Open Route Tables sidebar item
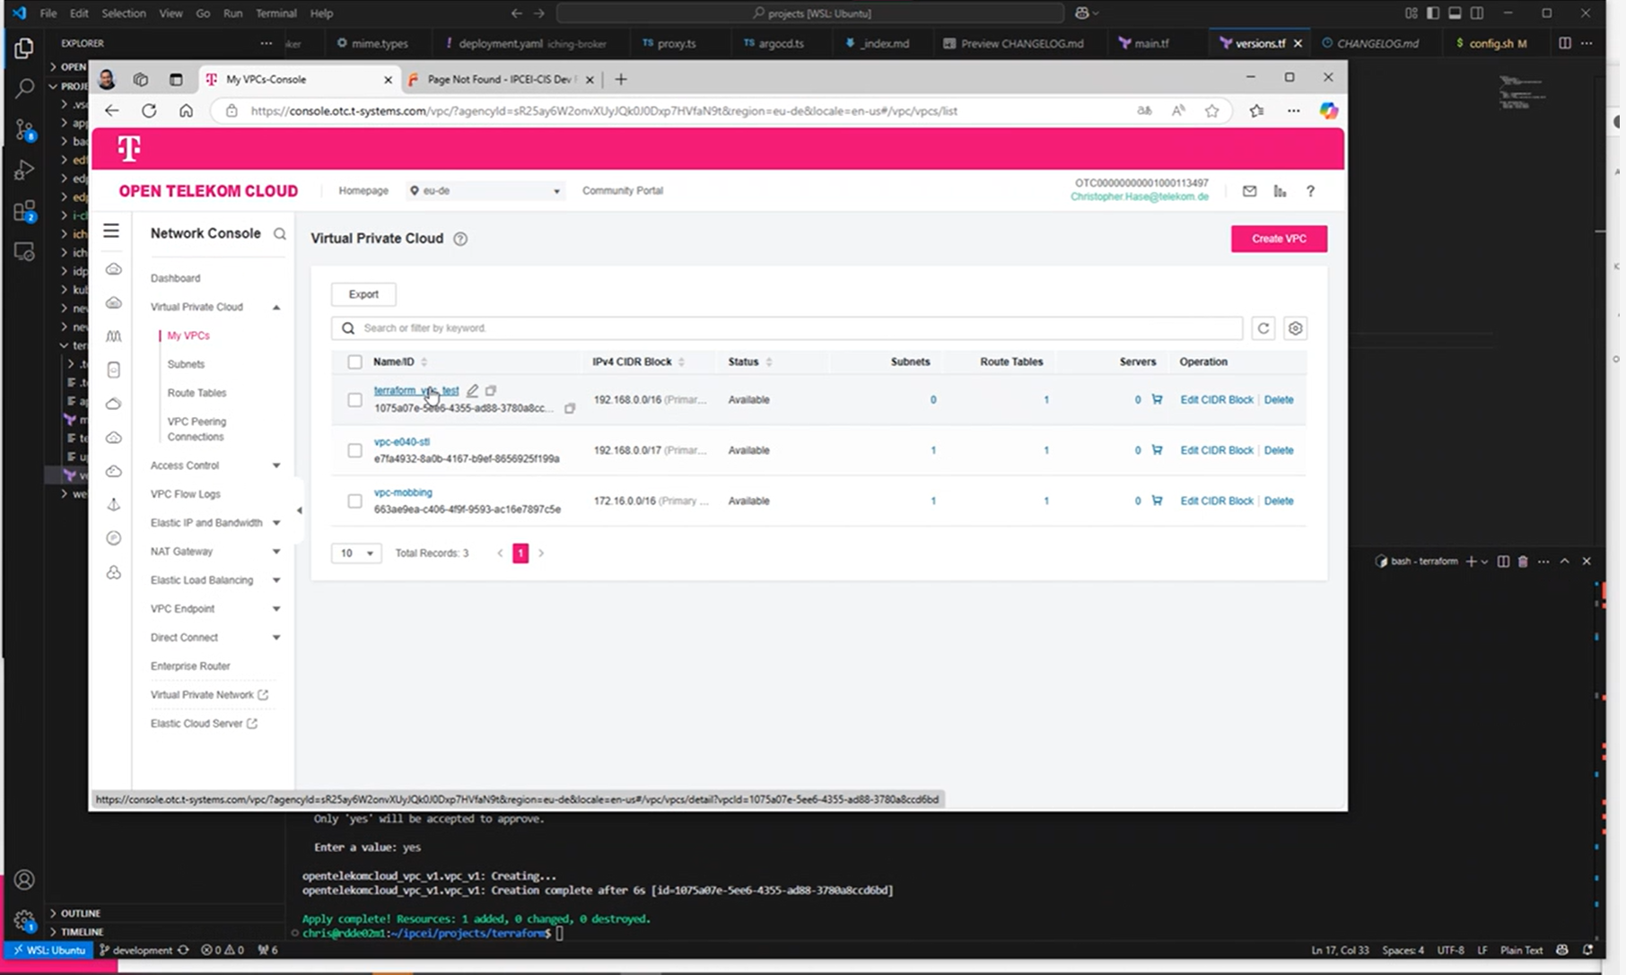The width and height of the screenshot is (1626, 975). pos(197,393)
